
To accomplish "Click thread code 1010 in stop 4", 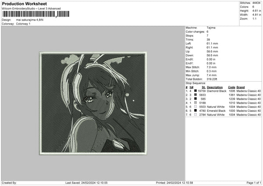I will pyautogui.click(x=232, y=103).
